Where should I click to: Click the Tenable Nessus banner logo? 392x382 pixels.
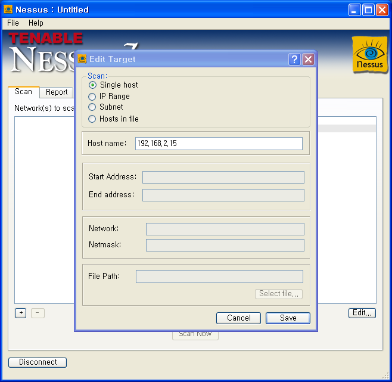click(42, 52)
